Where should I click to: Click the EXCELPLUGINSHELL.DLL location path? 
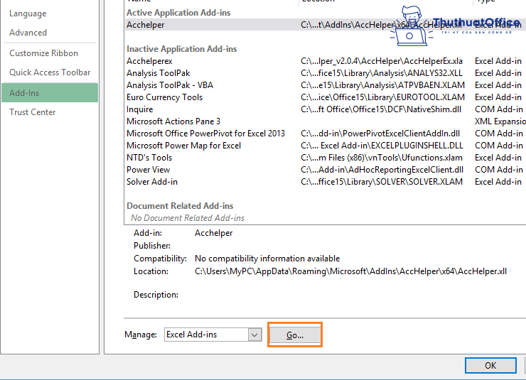click(382, 146)
